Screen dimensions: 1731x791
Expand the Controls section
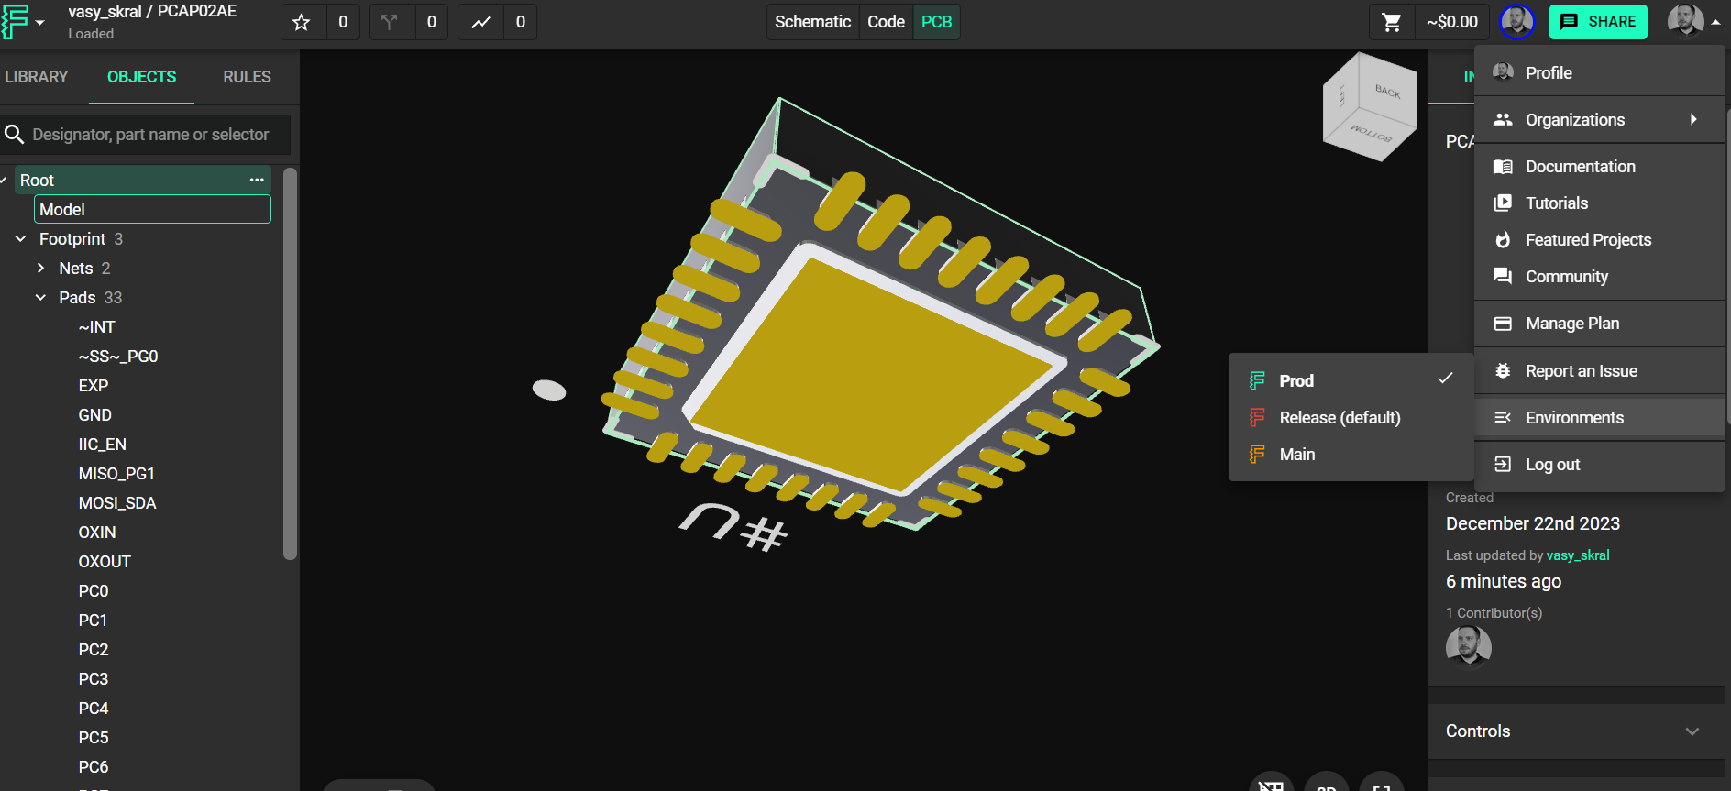[1575, 731]
